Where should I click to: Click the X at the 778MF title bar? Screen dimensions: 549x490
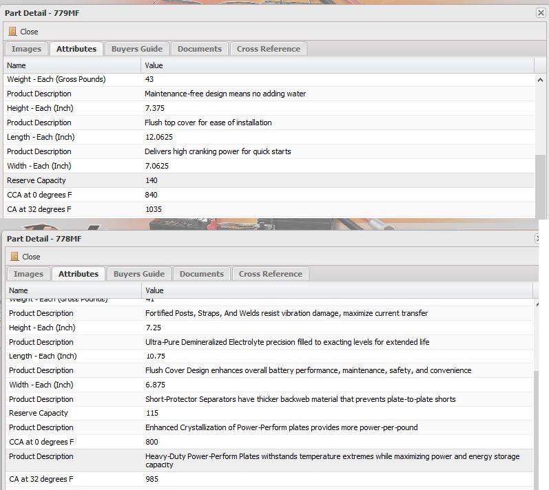[x=538, y=238]
